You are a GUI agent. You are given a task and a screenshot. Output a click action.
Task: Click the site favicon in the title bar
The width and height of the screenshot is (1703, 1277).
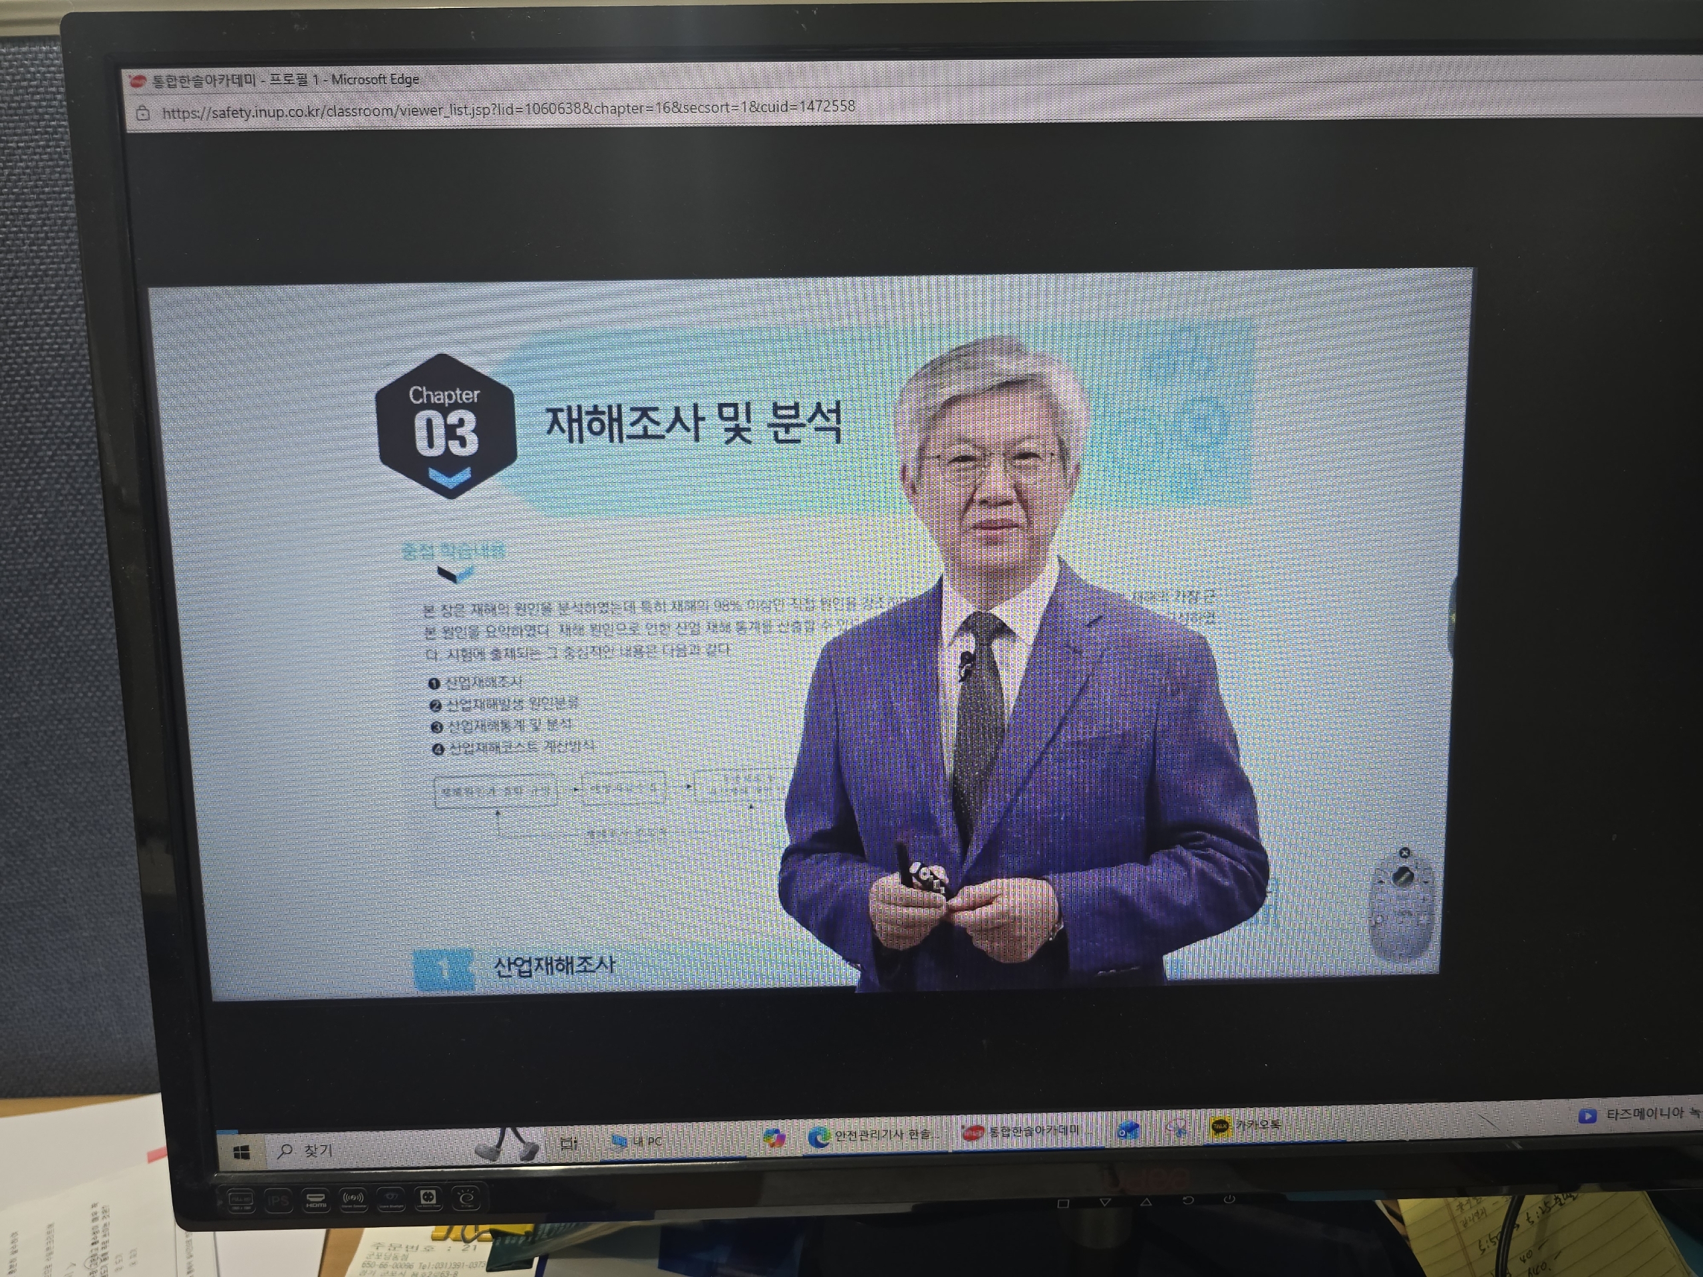pos(138,82)
